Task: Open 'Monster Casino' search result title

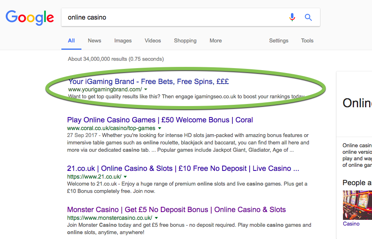Action: tap(176, 210)
